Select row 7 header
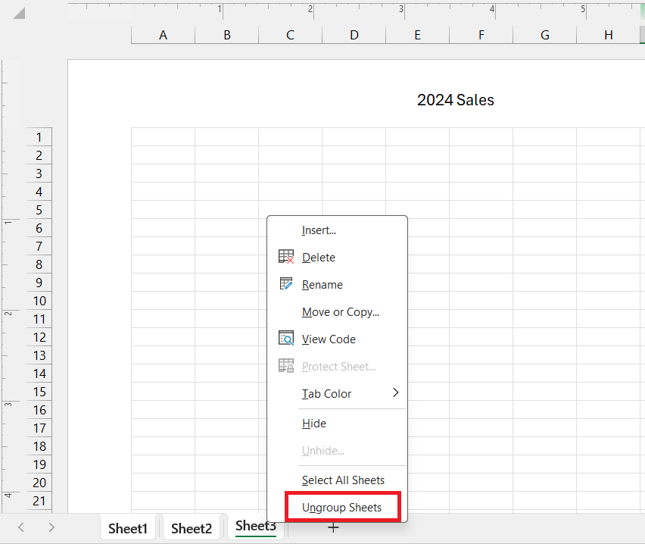This screenshot has height=544, width=645. tap(39, 246)
